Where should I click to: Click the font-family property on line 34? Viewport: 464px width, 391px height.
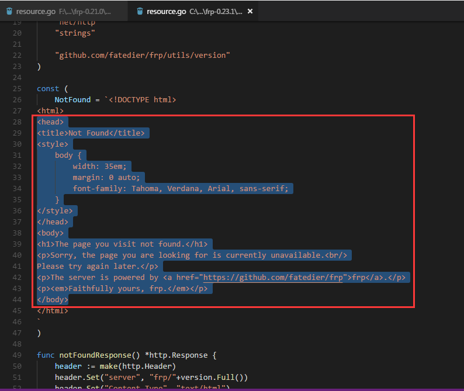click(x=99, y=189)
